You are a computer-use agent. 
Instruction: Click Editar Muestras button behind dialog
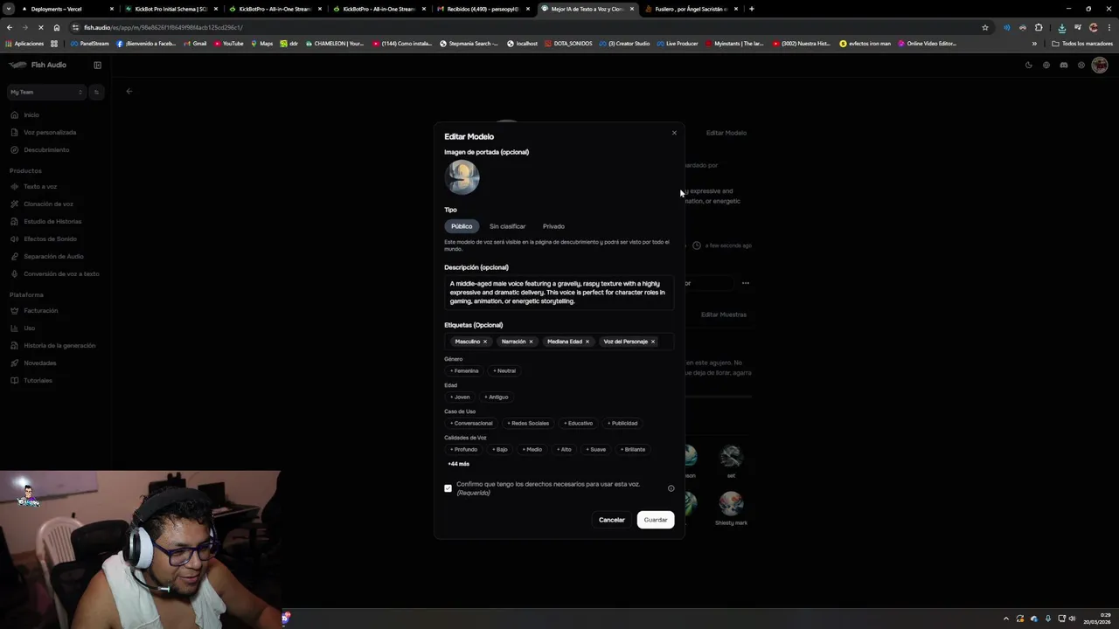coord(724,314)
